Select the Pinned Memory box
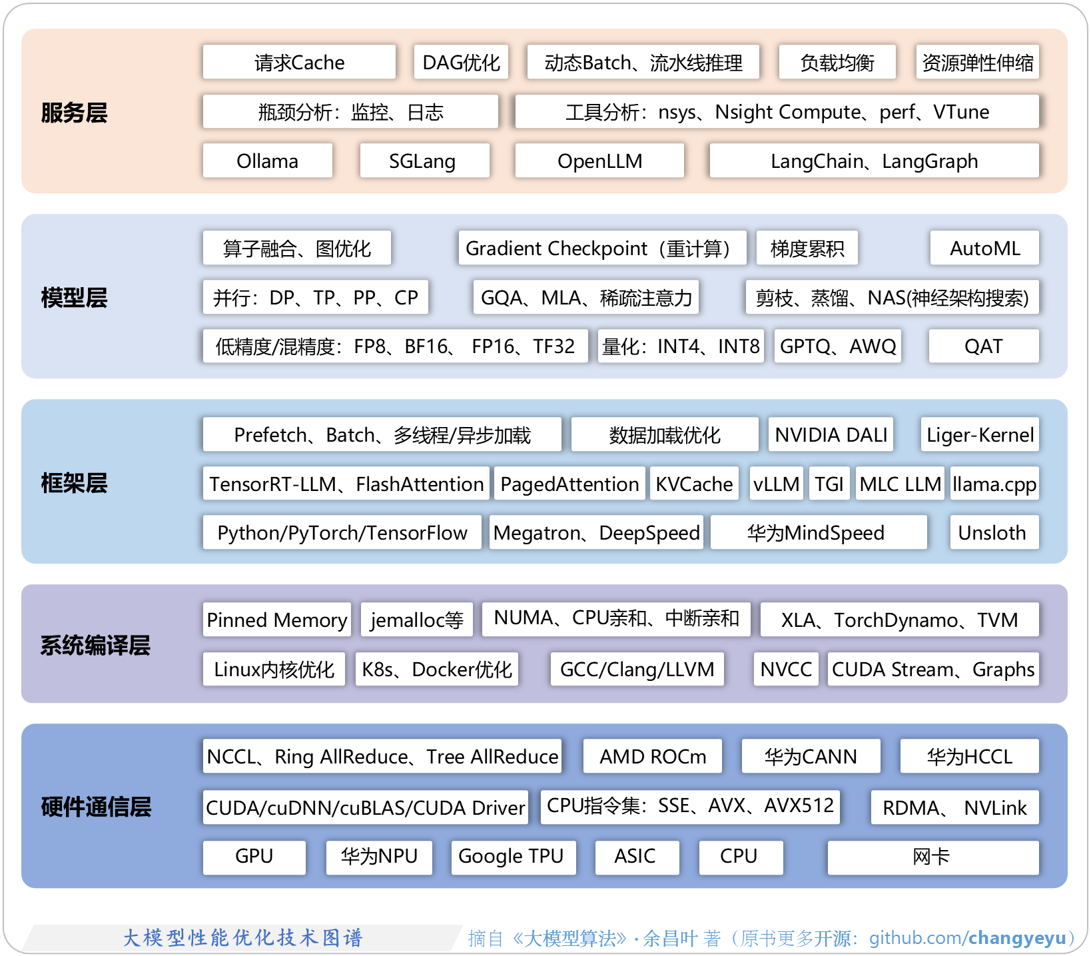1091x956 pixels. click(276, 620)
